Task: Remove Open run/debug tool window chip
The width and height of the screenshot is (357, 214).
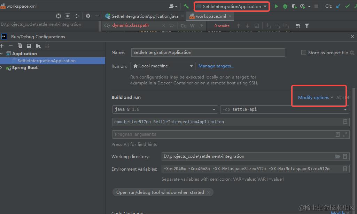Action: tap(208, 192)
